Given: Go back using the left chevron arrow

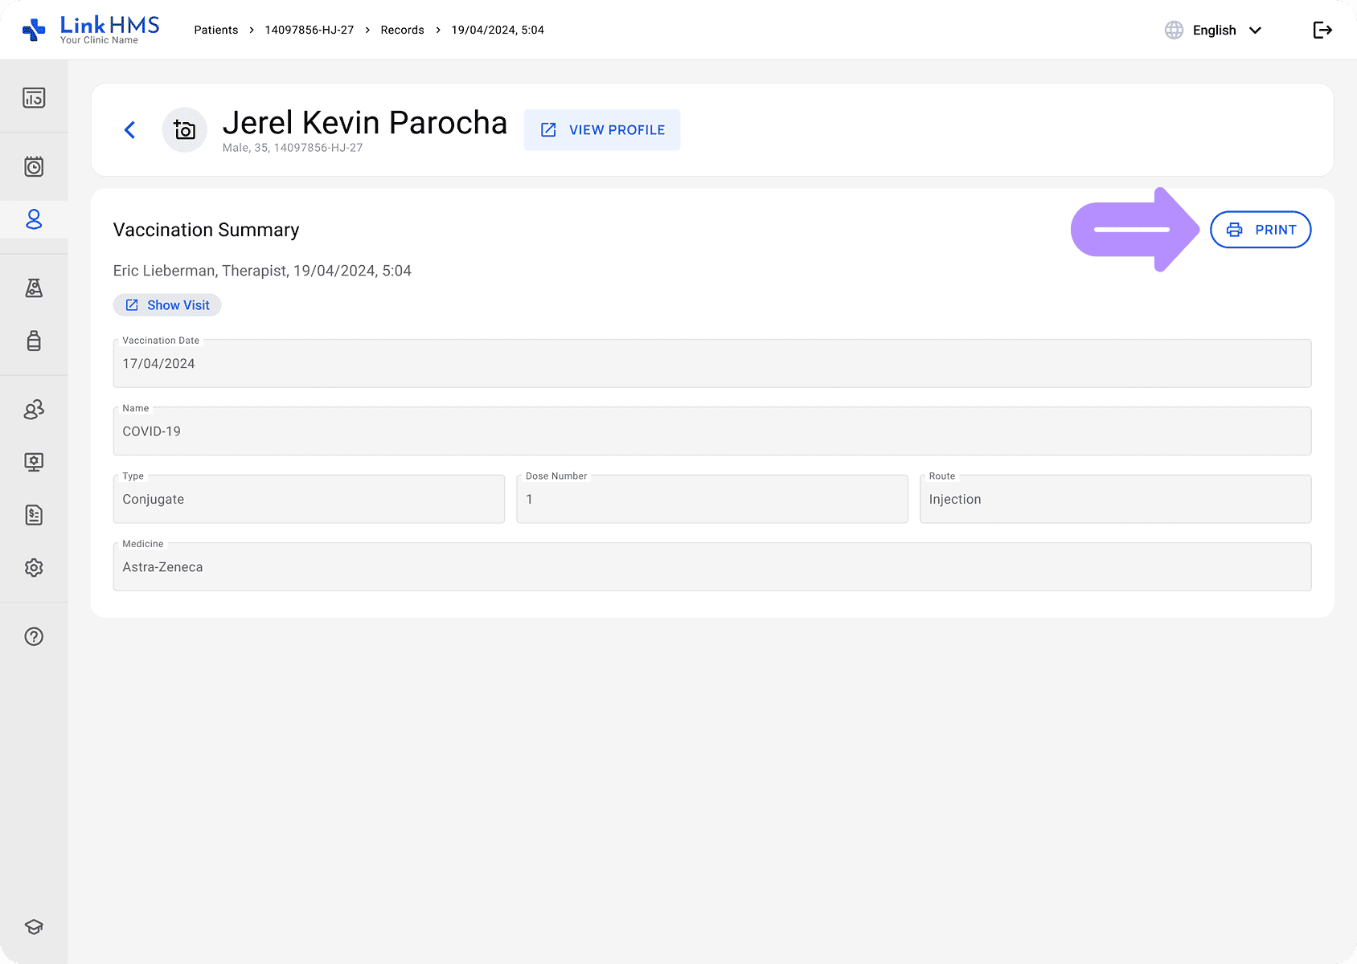Looking at the screenshot, I should pyautogui.click(x=130, y=130).
